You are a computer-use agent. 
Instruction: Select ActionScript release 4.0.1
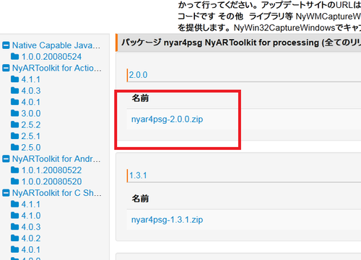pyautogui.click(x=31, y=102)
